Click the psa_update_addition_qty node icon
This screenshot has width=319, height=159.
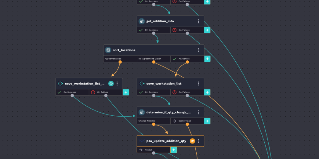142,141
